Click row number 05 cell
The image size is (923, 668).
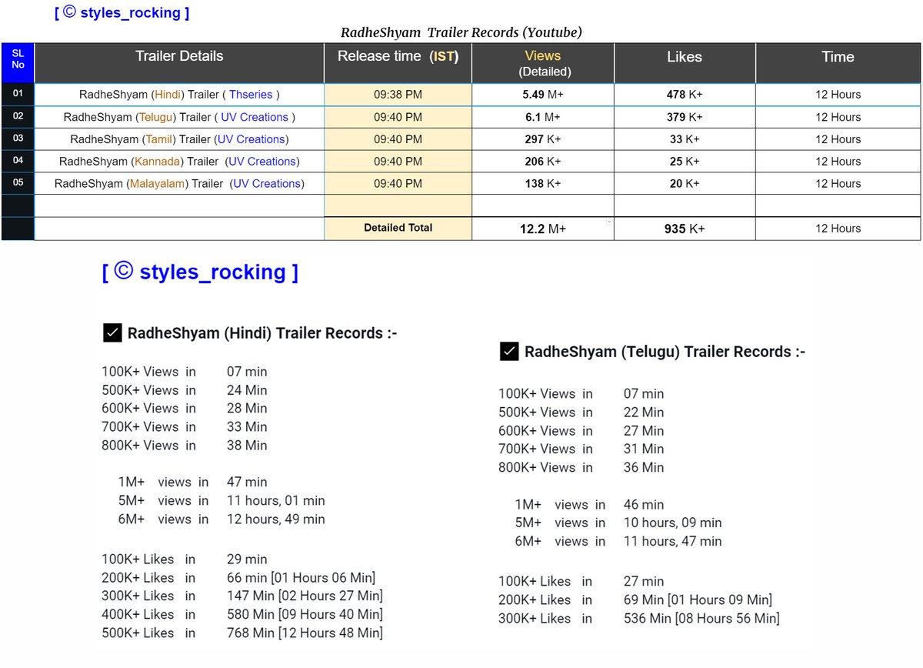[x=18, y=184]
